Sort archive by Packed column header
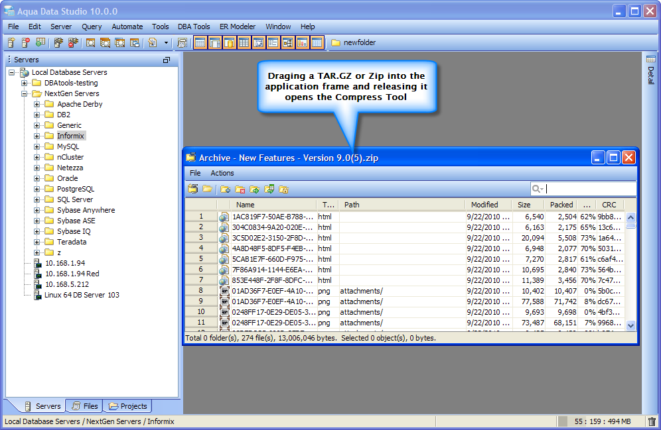 [561, 205]
